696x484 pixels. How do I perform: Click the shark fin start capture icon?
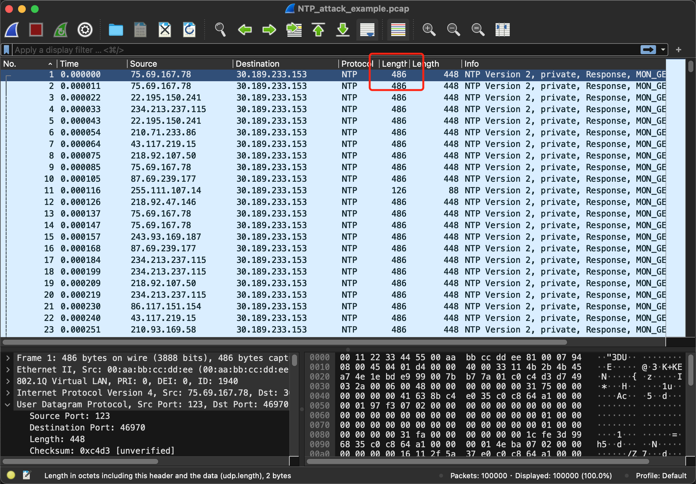[x=12, y=30]
